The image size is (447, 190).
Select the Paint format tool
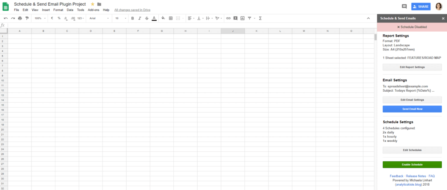(x=27, y=18)
